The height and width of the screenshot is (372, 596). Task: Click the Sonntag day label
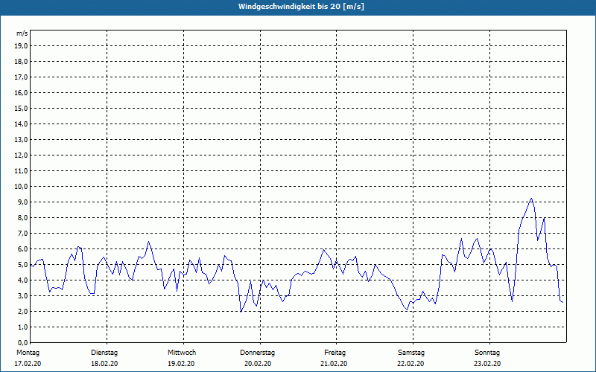point(487,353)
